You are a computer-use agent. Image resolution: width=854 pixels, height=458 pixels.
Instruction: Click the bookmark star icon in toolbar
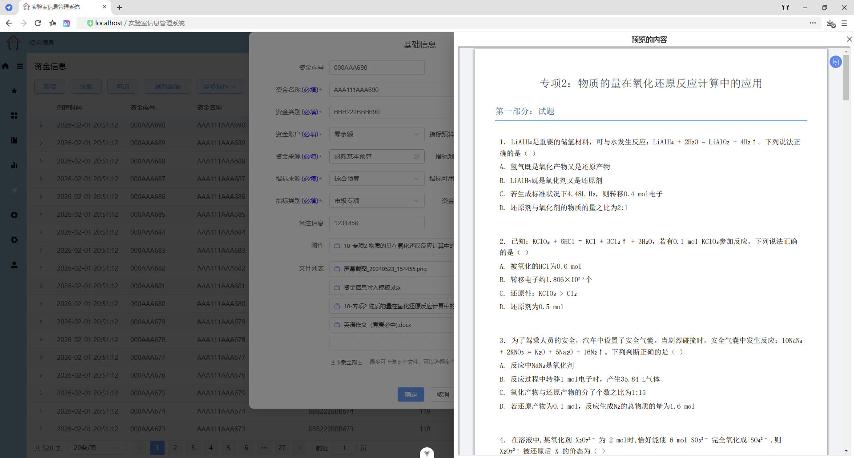pos(52,23)
